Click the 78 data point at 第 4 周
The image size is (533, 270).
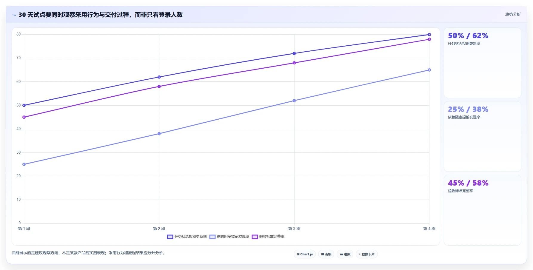[x=429, y=39]
